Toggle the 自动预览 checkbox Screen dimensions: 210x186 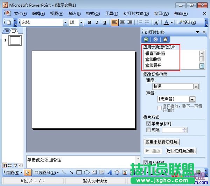point(146,163)
